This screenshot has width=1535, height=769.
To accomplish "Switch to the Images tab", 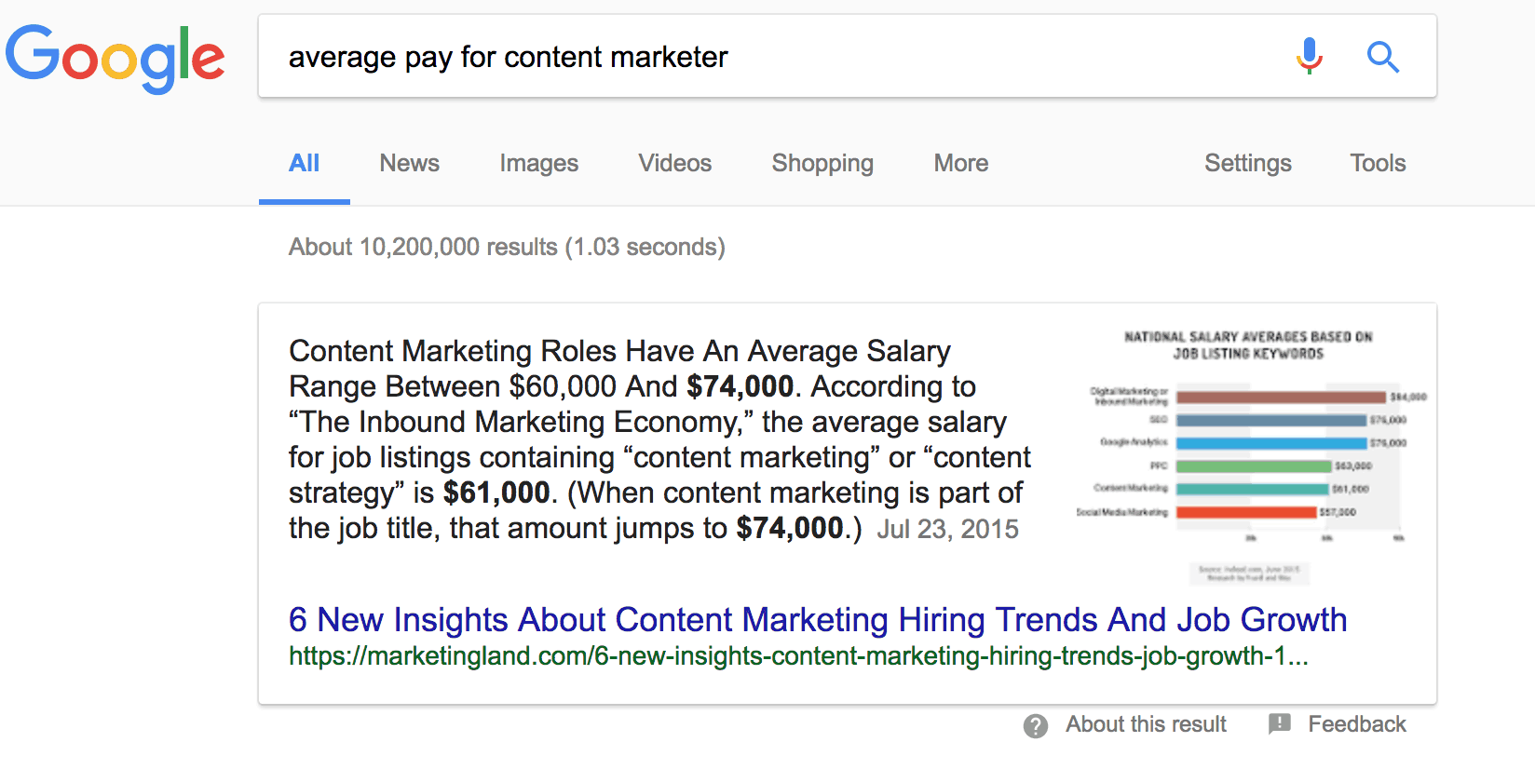I will point(538,164).
